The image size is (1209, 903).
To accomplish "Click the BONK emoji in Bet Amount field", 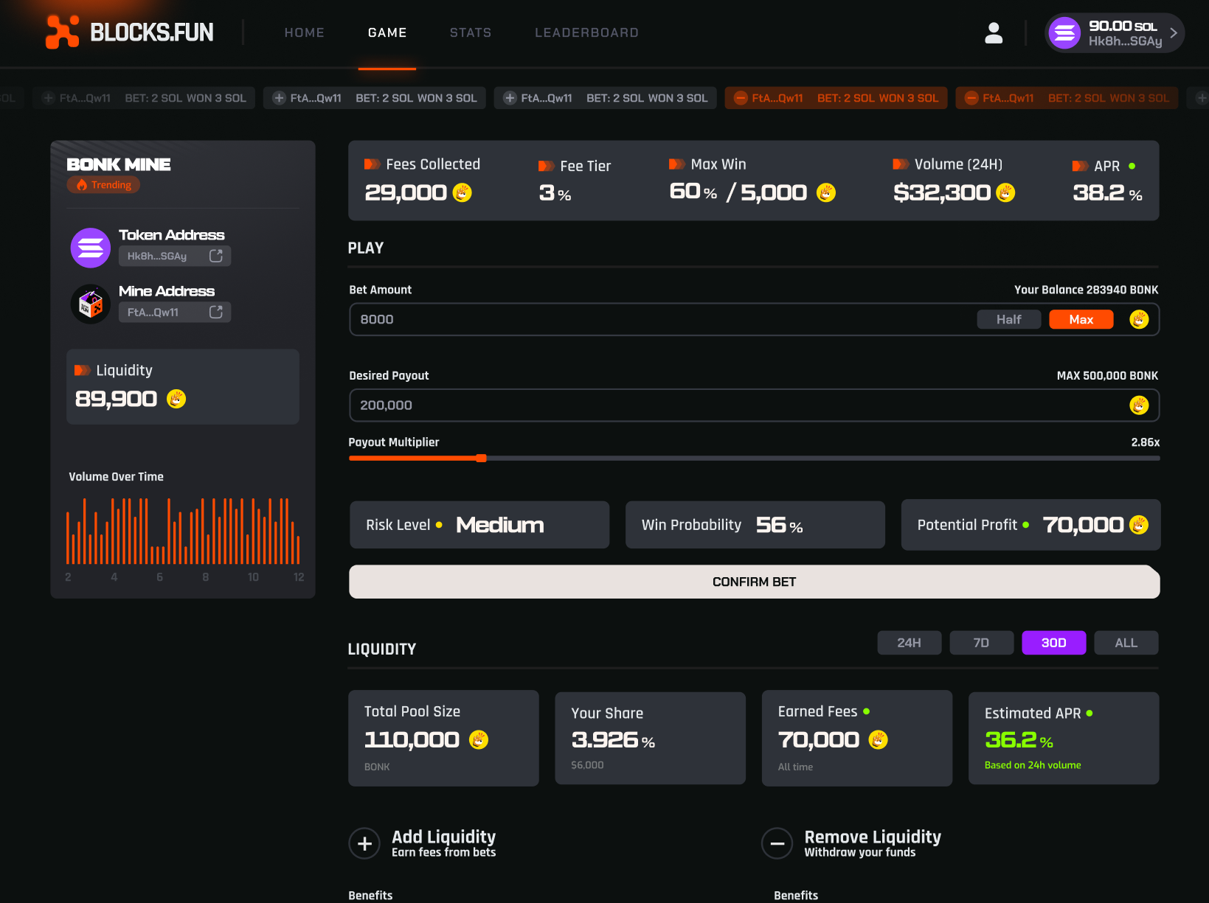I will point(1138,319).
